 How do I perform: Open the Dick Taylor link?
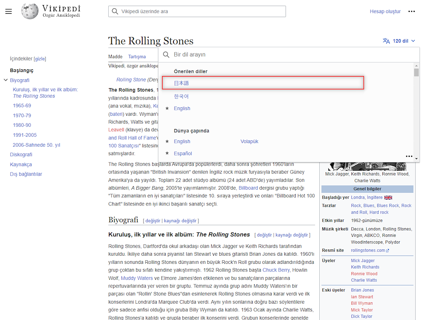tap(361, 316)
